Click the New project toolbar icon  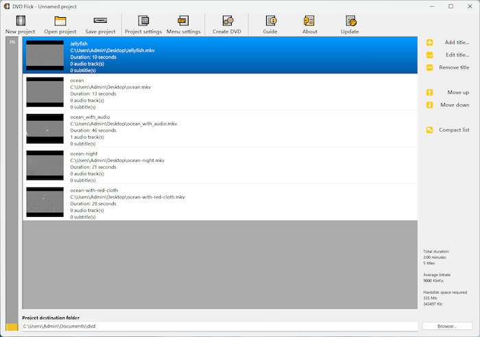tap(20, 23)
